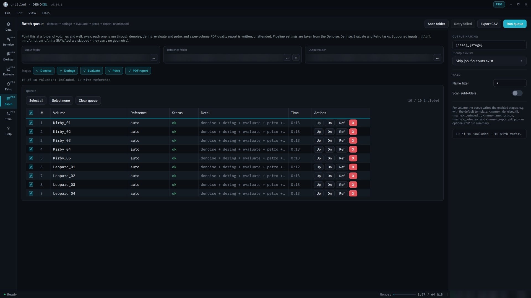Open the Data panel in sidebar

click(8, 26)
